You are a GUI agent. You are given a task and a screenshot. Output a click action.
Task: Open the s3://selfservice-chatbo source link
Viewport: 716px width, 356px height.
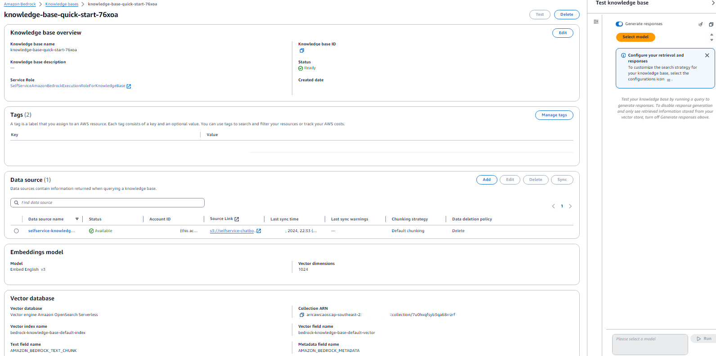point(233,231)
